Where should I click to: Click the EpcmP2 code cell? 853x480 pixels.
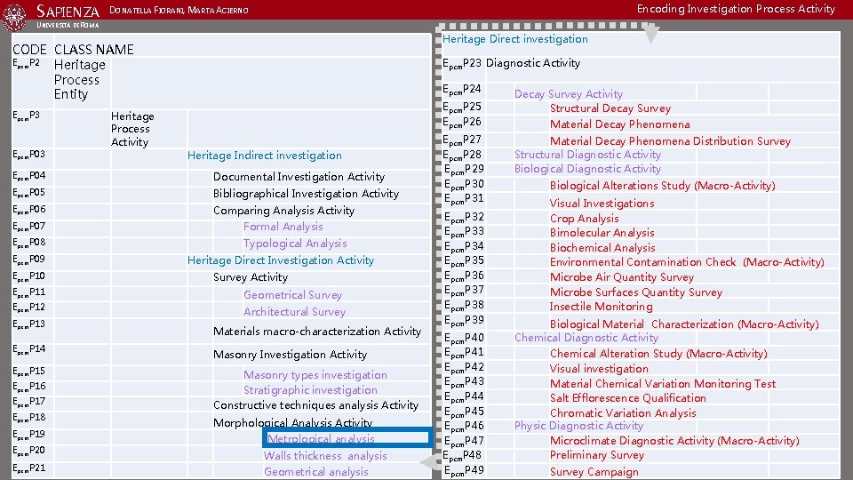click(x=26, y=64)
